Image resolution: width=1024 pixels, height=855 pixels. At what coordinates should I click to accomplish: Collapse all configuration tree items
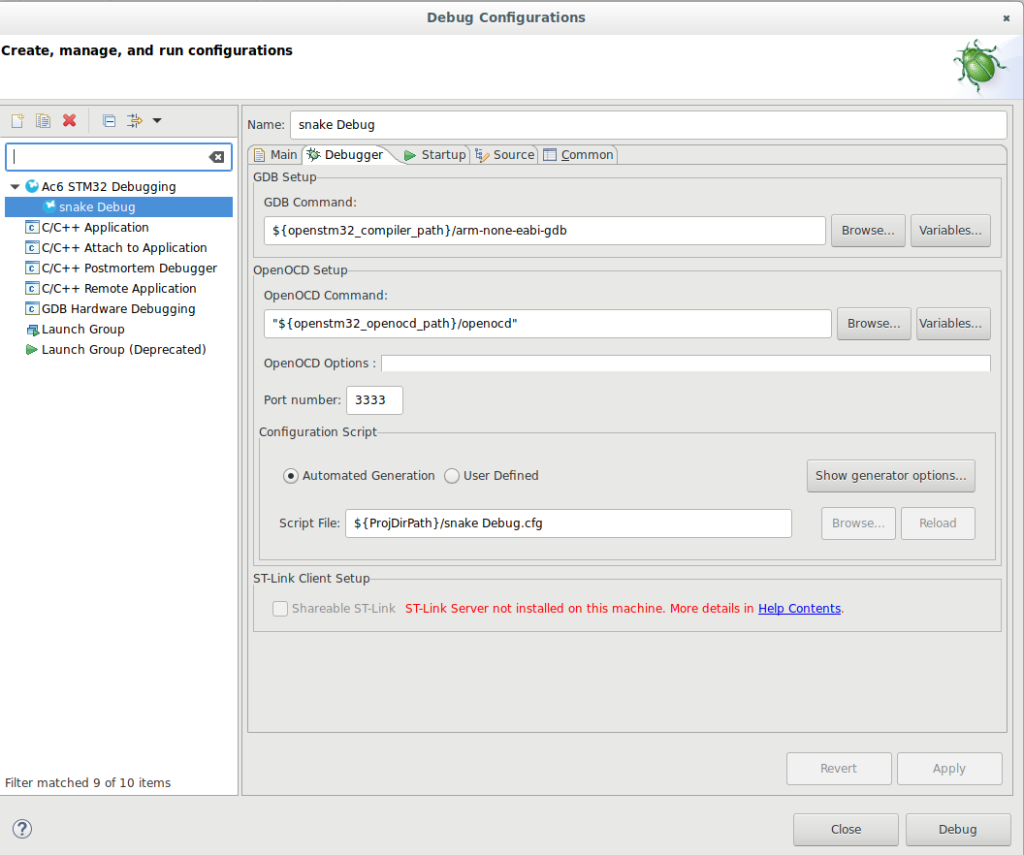pos(110,121)
